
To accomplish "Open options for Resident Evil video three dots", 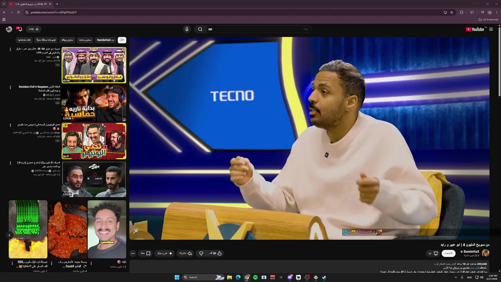I will click(x=11, y=87).
